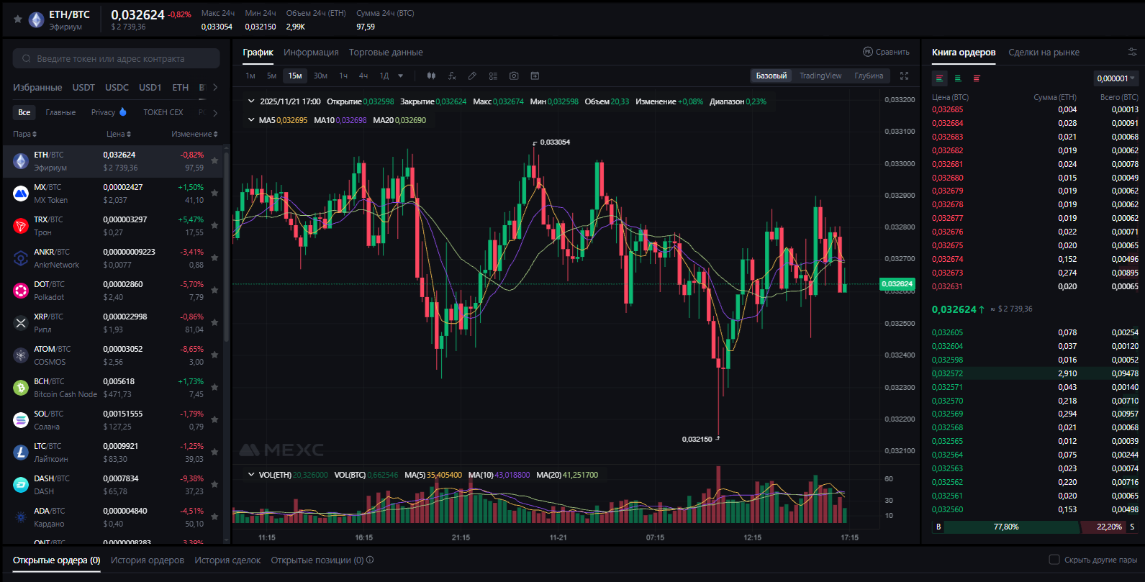The width and height of the screenshot is (1145, 582).
Task: Check the "Скрыть другие пары" checkbox
Action: coord(1054,560)
